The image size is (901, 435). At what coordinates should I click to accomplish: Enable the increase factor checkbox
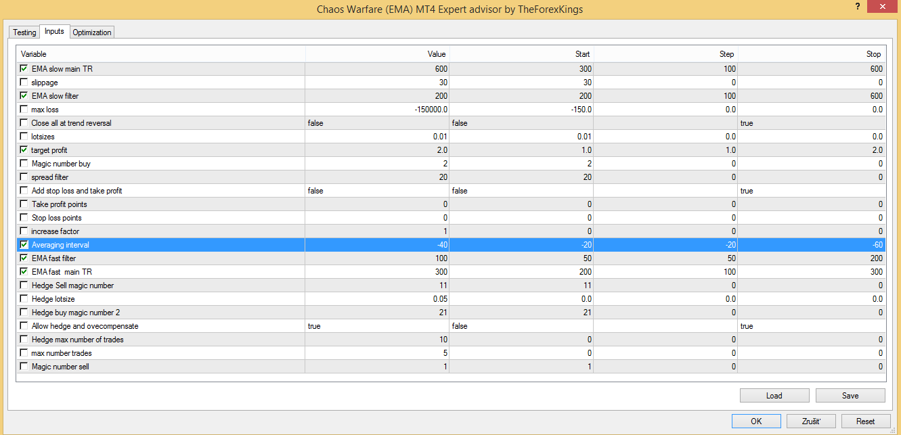24,231
